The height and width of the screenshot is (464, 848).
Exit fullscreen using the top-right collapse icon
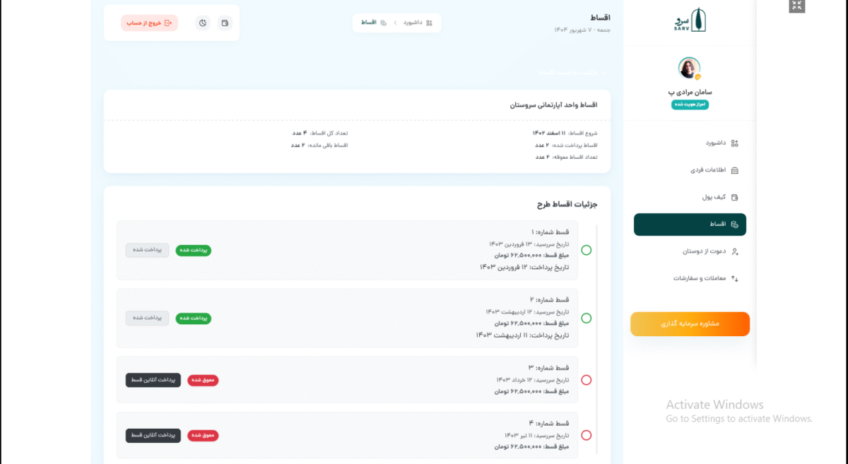[797, 6]
